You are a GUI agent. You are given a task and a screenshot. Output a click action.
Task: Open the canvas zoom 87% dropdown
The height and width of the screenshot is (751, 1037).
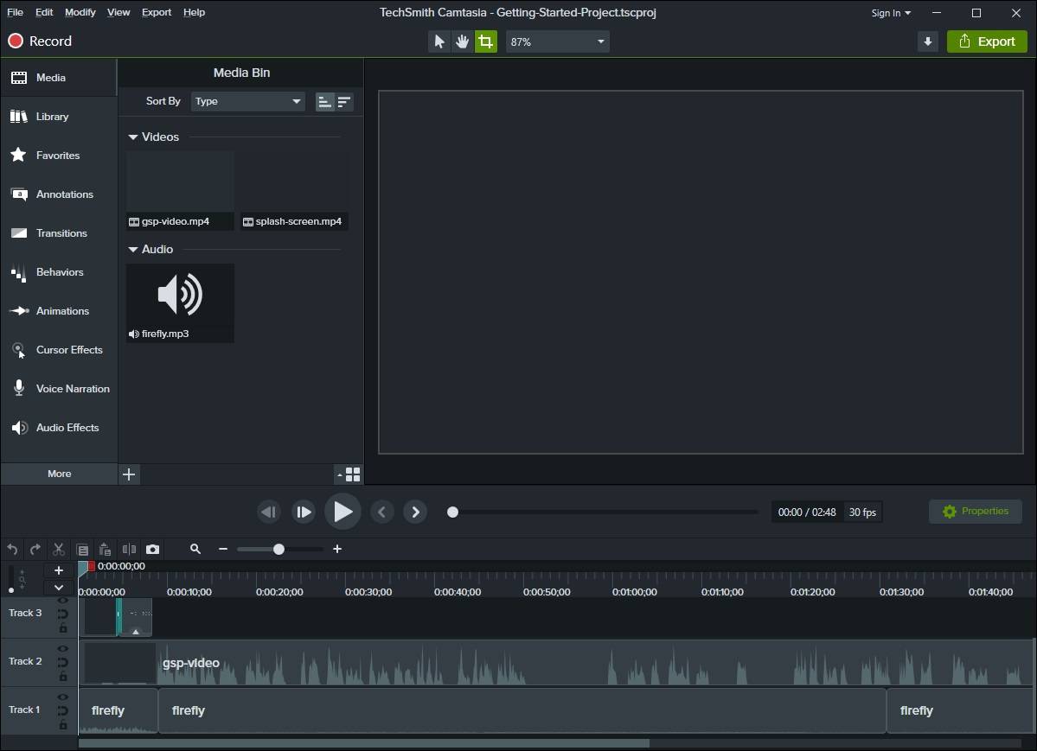tap(557, 41)
